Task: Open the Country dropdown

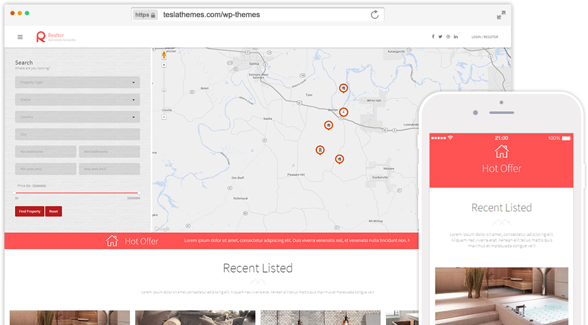Action: click(78, 117)
